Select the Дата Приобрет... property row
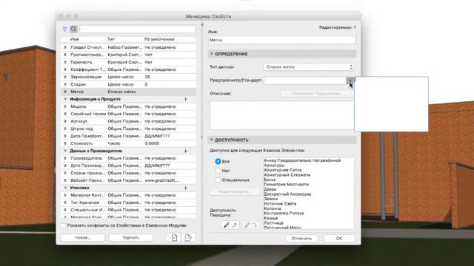This screenshot has width=474, height=266. pos(128,136)
